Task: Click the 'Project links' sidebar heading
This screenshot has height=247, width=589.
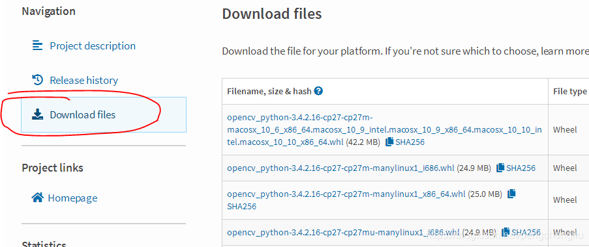Action: (x=53, y=167)
